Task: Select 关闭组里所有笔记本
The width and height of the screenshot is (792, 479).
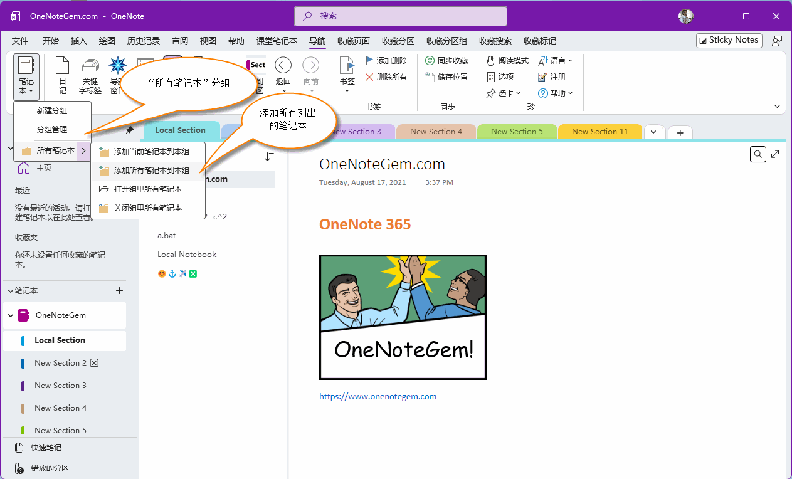Action: (148, 208)
